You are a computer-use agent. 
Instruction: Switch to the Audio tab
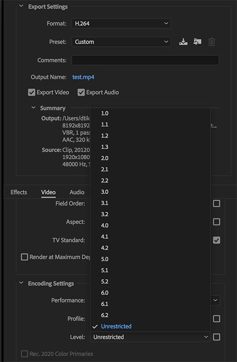(x=77, y=192)
